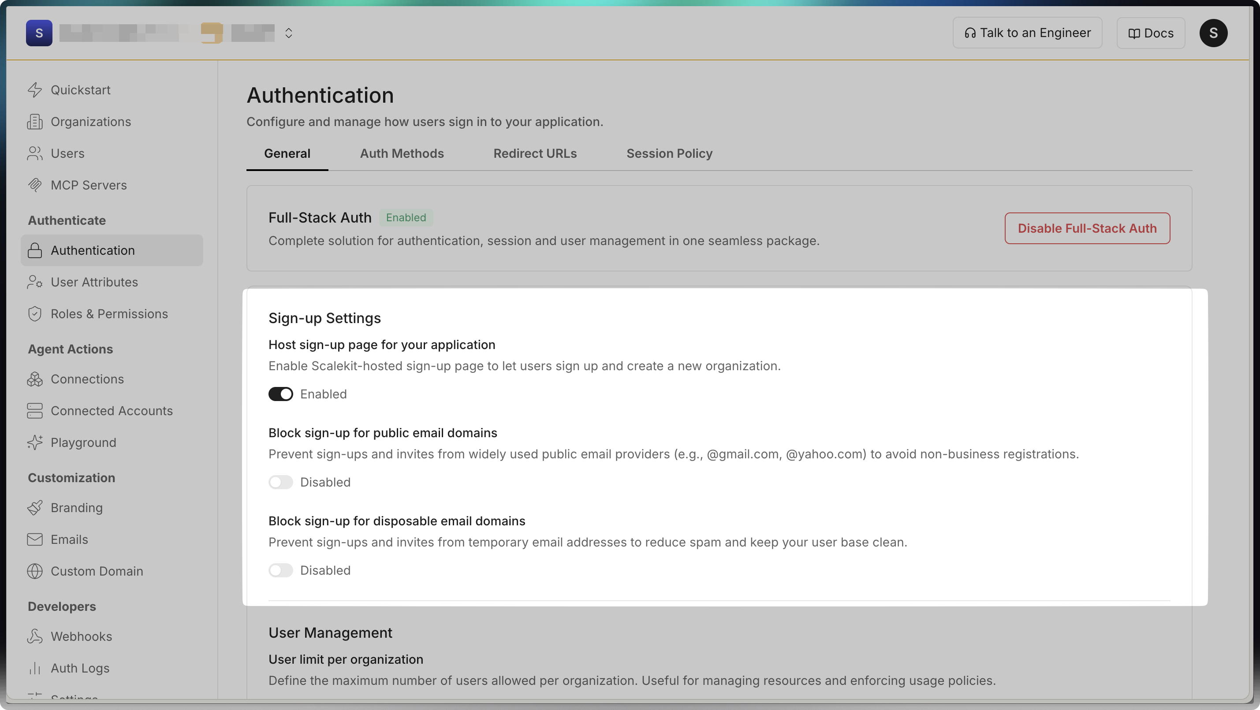
Task: Switch to the Auth Methods tab
Action: coord(402,153)
